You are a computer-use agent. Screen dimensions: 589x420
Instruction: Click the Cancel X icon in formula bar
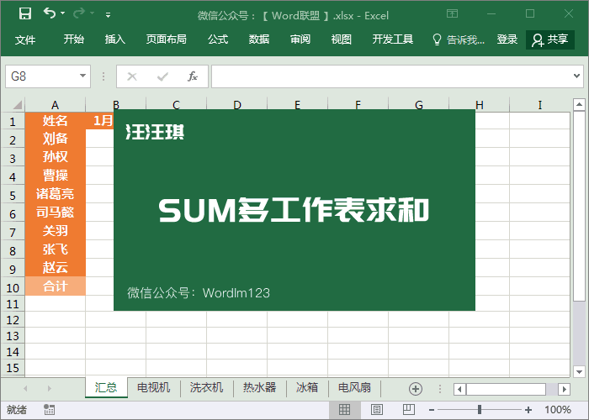tap(132, 76)
